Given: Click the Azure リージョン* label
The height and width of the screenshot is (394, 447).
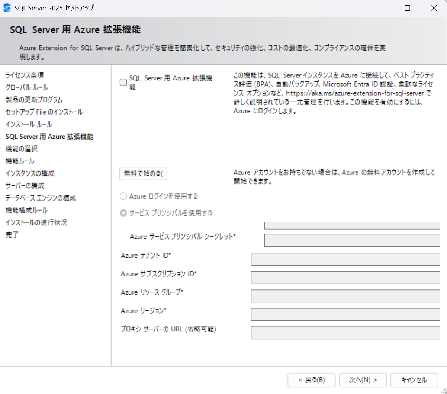Looking at the screenshot, I should pos(144,311).
